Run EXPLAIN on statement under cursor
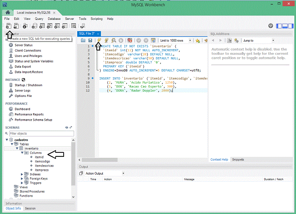Screen dimensions: 296x214 click(x=114, y=40)
